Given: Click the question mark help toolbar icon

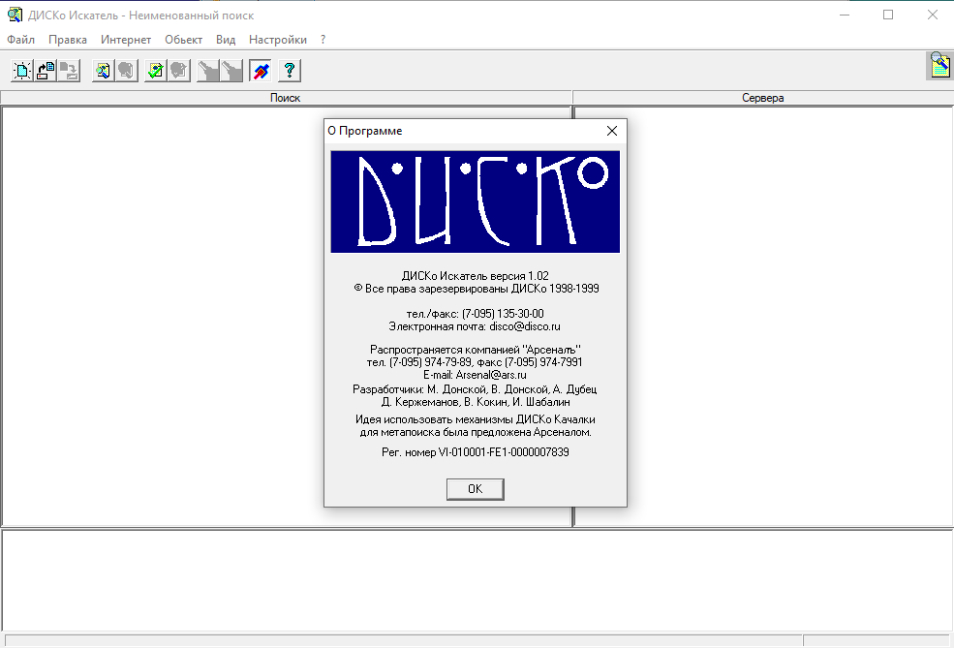Looking at the screenshot, I should [x=290, y=71].
